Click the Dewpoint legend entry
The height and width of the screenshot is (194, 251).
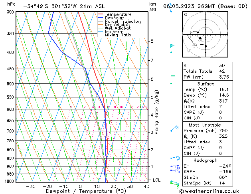point(114,18)
